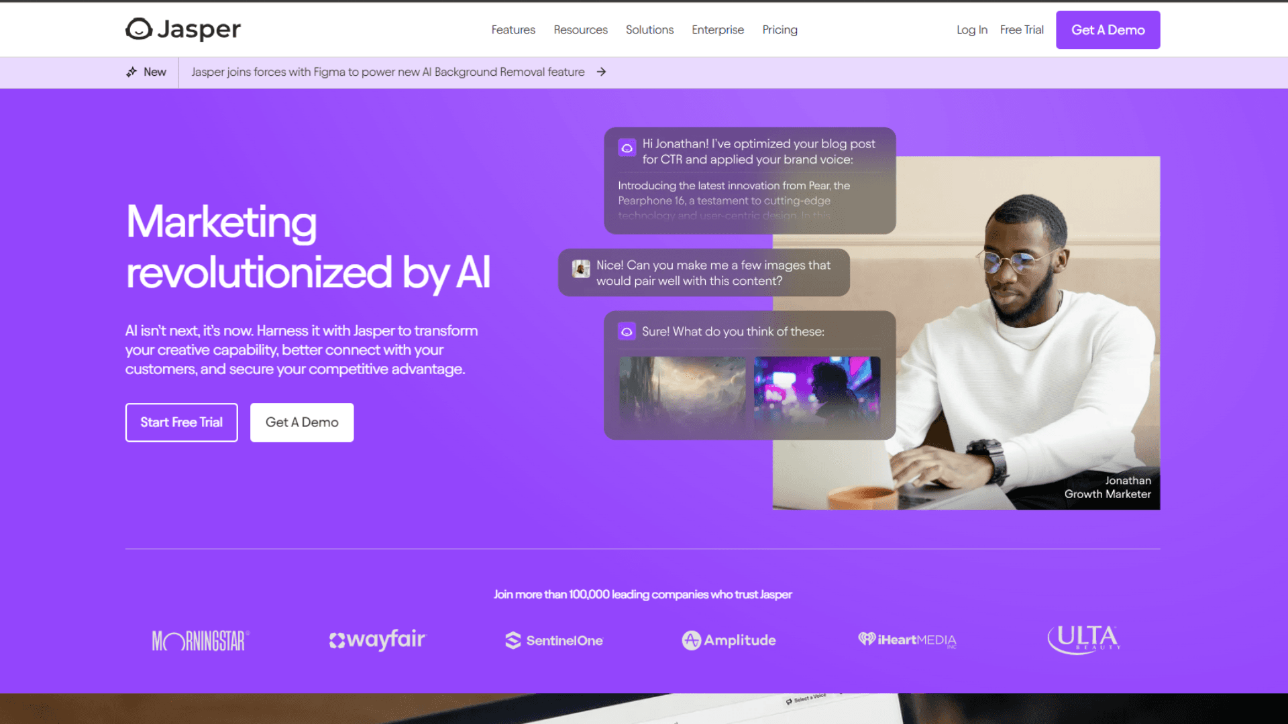Click the Wayfair logo

[377, 640]
